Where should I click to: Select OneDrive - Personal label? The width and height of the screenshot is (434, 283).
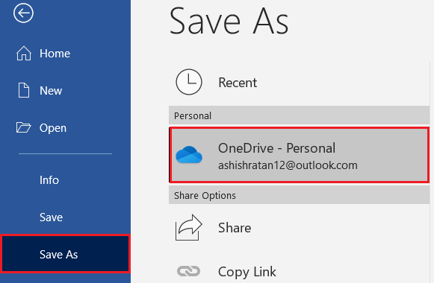tap(277, 148)
